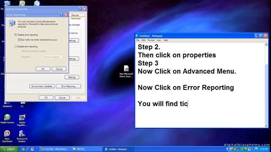
Task: Click the Choose Programs button
Action: click(x=52, y=57)
